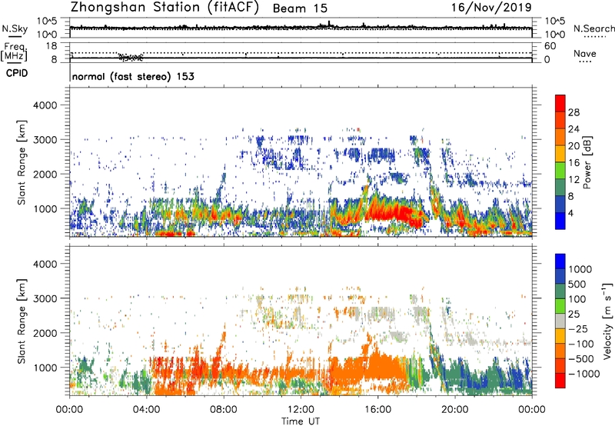This screenshot has height=426, width=615.
Task: Click the 'Time UT' axis title
Action: (301, 421)
